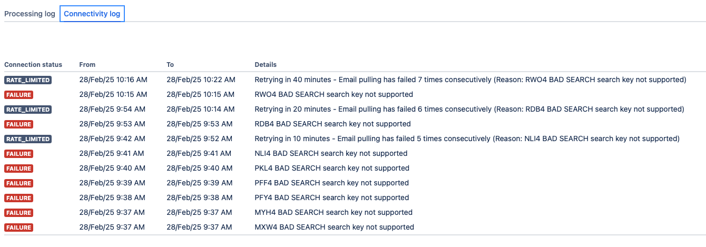The width and height of the screenshot is (706, 247).
Task: Click the To column header
Action: pyautogui.click(x=170, y=64)
